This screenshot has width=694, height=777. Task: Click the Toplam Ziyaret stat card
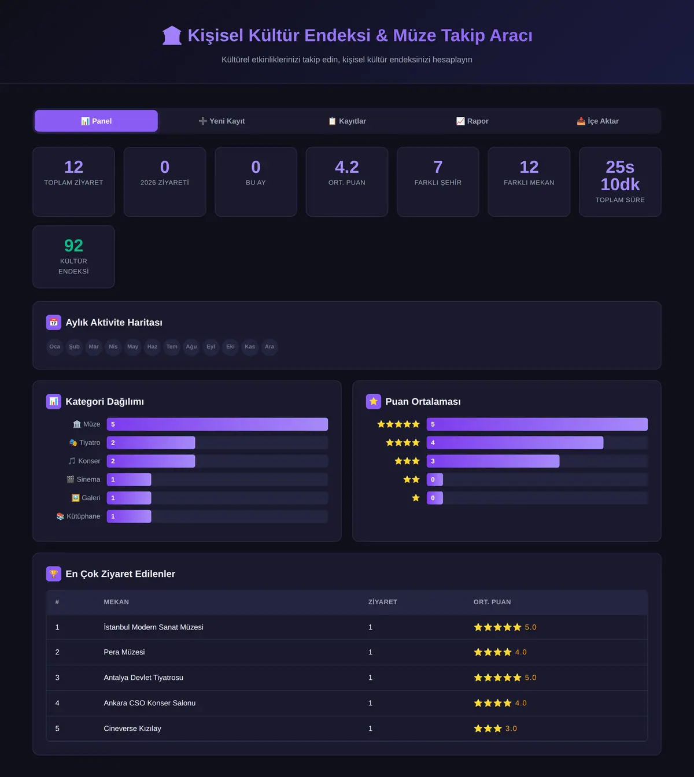[73, 182]
